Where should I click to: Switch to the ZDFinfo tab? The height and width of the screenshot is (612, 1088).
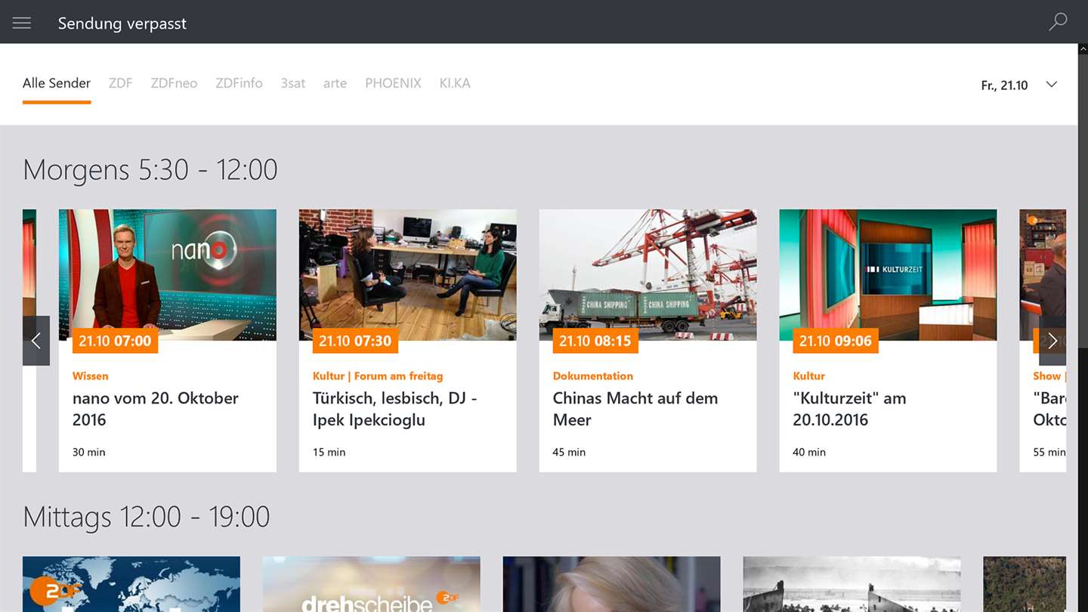(239, 83)
